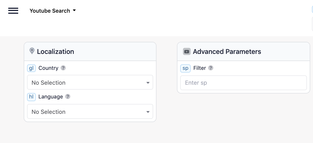313x143 pixels.
Task: Open the Country No Selection dropdown
Action: click(x=90, y=82)
